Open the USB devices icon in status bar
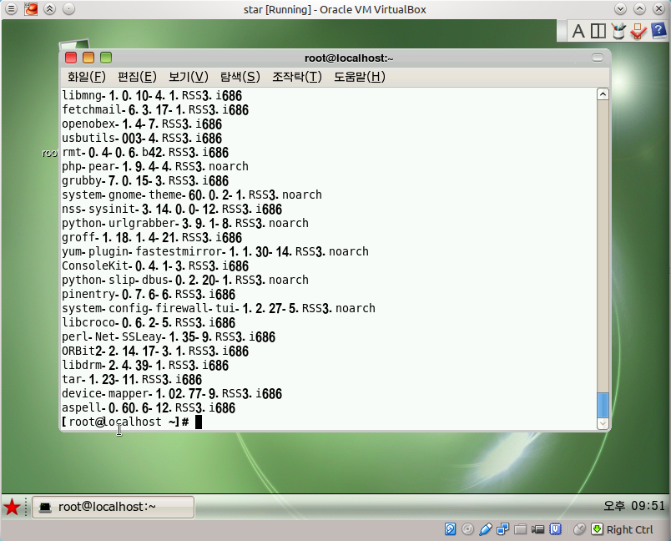The height and width of the screenshot is (541, 671). coord(485,529)
